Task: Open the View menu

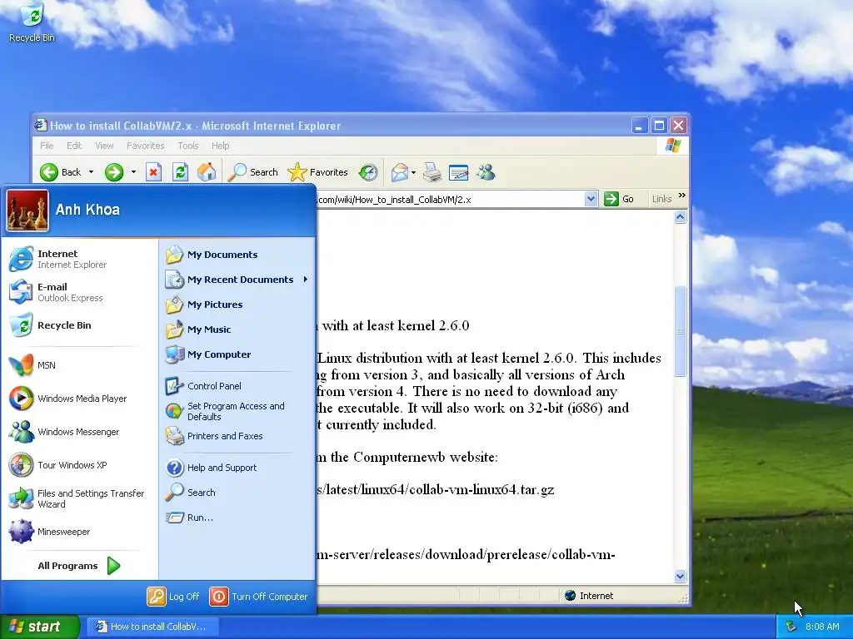Action: click(x=104, y=146)
